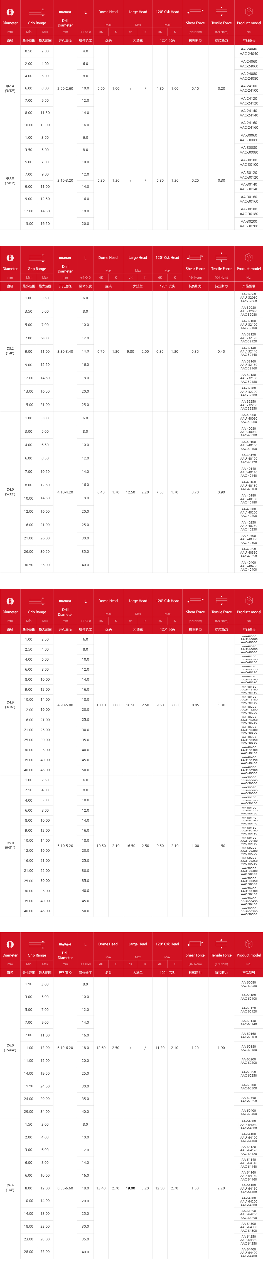Click the Shear Force icon above the Φ6.0 table
263x1285 pixels.
(x=195, y=944)
